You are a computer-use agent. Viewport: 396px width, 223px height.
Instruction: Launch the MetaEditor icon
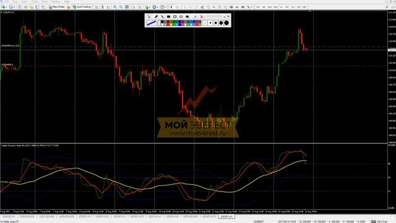69,7
